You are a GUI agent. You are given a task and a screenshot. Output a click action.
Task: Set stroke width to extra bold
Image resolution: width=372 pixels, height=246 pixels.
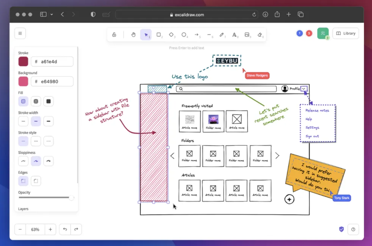pos(48,121)
